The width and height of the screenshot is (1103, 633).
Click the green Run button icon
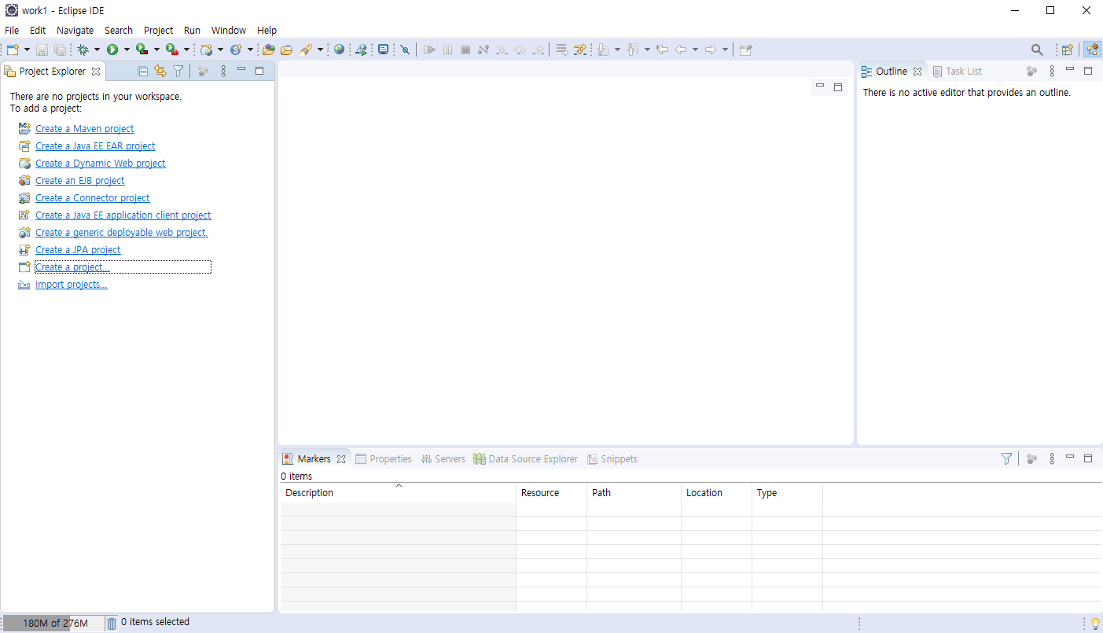coord(112,50)
